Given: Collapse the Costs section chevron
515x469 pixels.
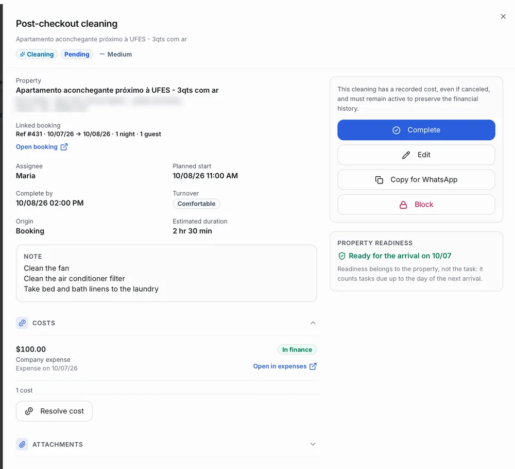Looking at the screenshot, I should click(x=313, y=323).
